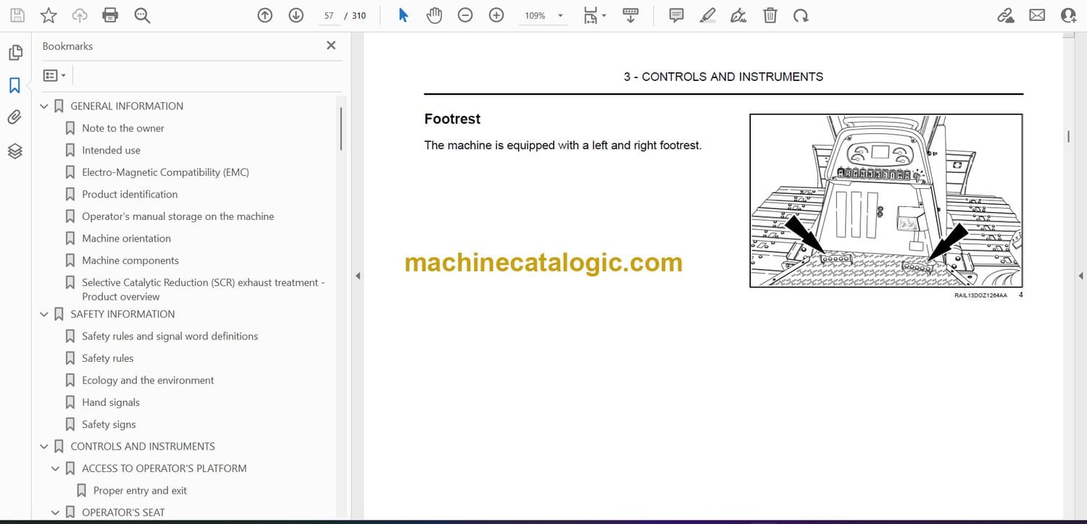Open the Attachments panel in sidebar
The height and width of the screenshot is (524, 1087).
pyautogui.click(x=15, y=118)
